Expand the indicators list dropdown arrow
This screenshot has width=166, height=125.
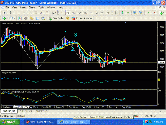point(164,13)
